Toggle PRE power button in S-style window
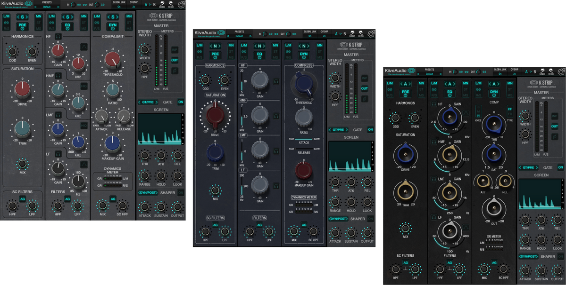 [22, 27]
